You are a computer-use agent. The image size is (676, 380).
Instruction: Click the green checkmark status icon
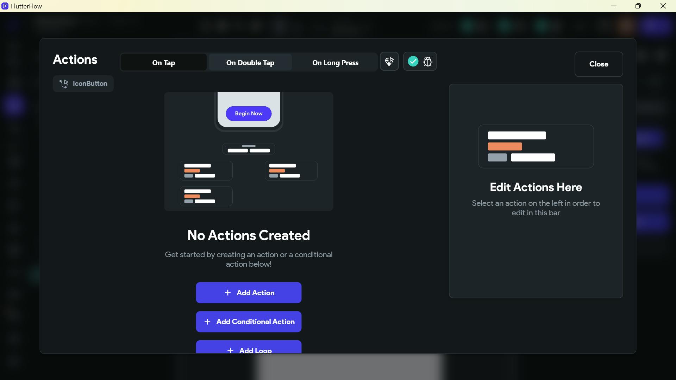tap(413, 62)
